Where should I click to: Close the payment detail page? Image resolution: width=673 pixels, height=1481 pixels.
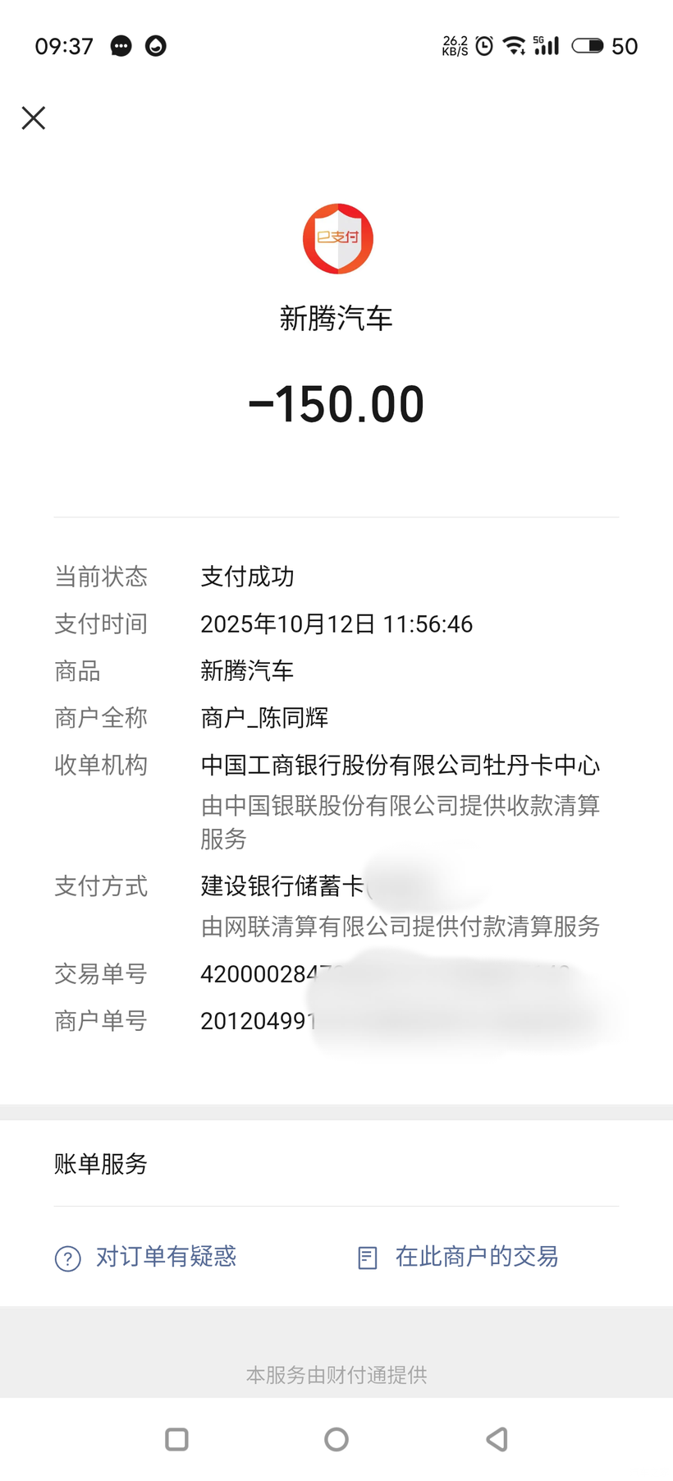(34, 118)
